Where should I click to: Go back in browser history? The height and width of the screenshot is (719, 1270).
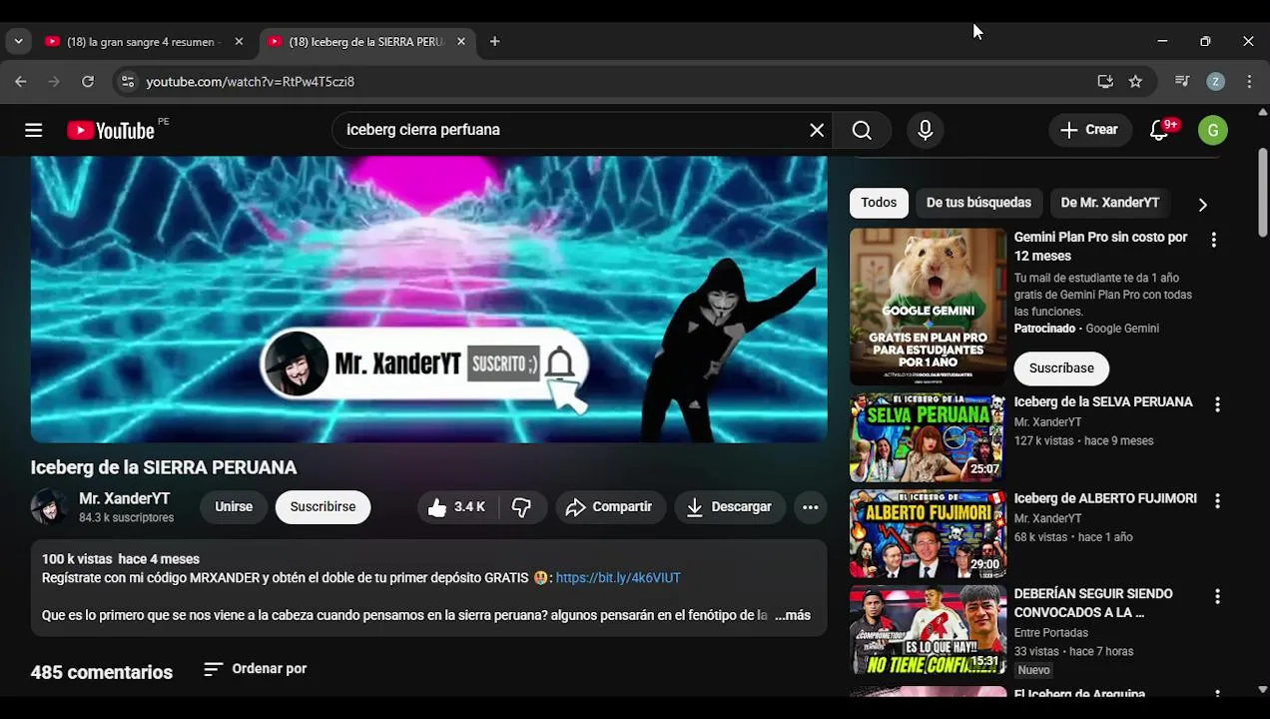pos(21,82)
